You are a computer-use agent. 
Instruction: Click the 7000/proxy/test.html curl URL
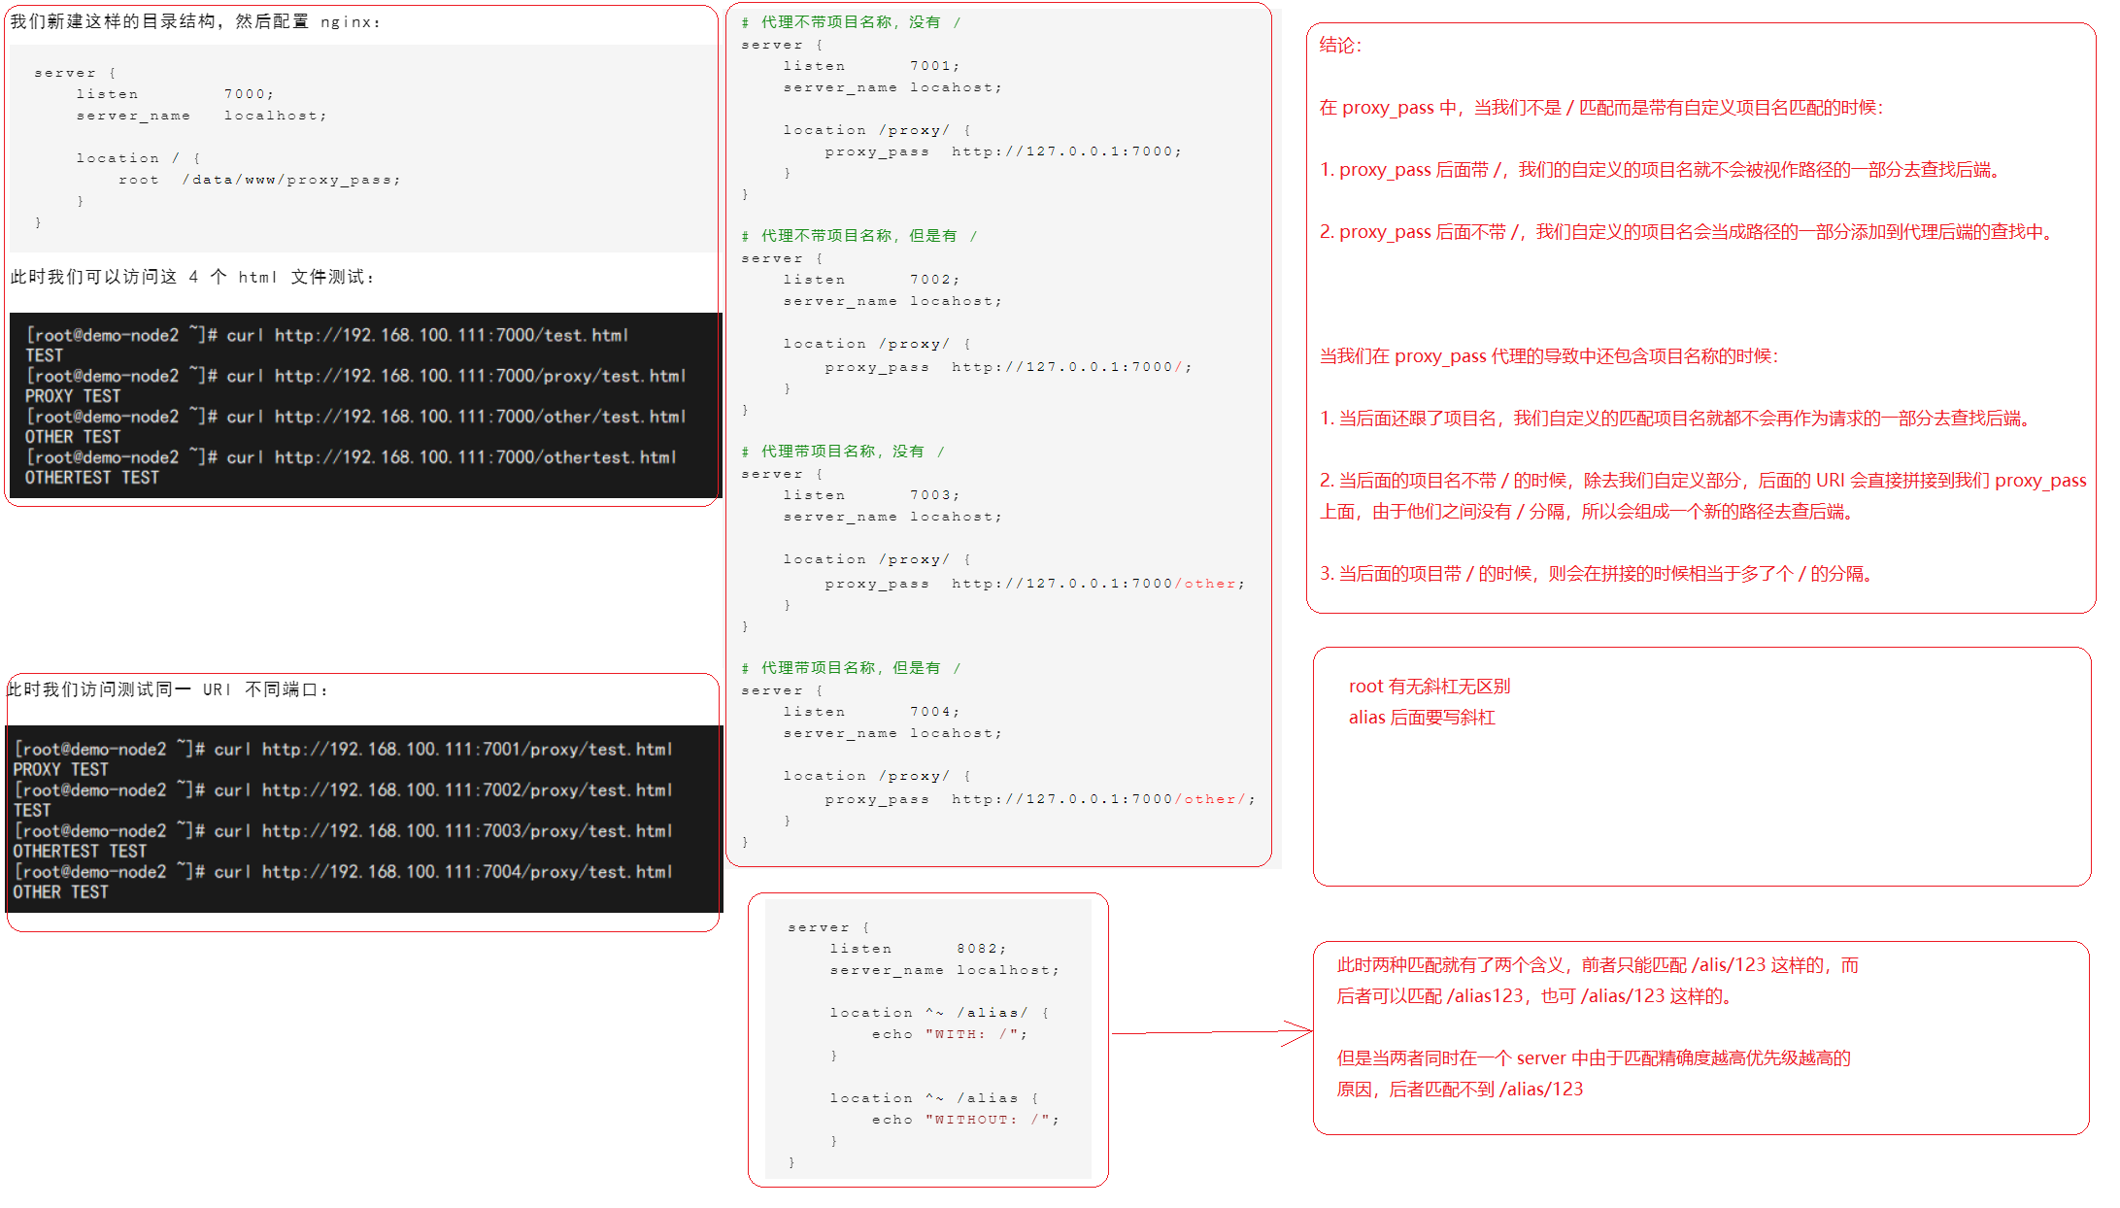pyautogui.click(x=480, y=376)
